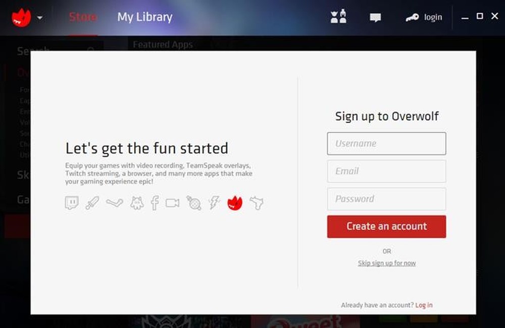Open the My Library tab
Screen dimensions: 505x328
click(144, 17)
